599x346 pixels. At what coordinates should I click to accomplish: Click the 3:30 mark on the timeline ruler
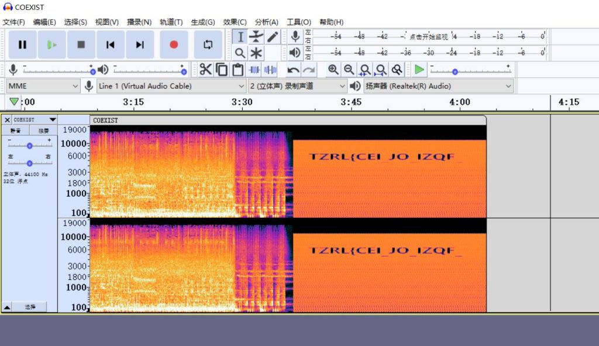click(242, 102)
